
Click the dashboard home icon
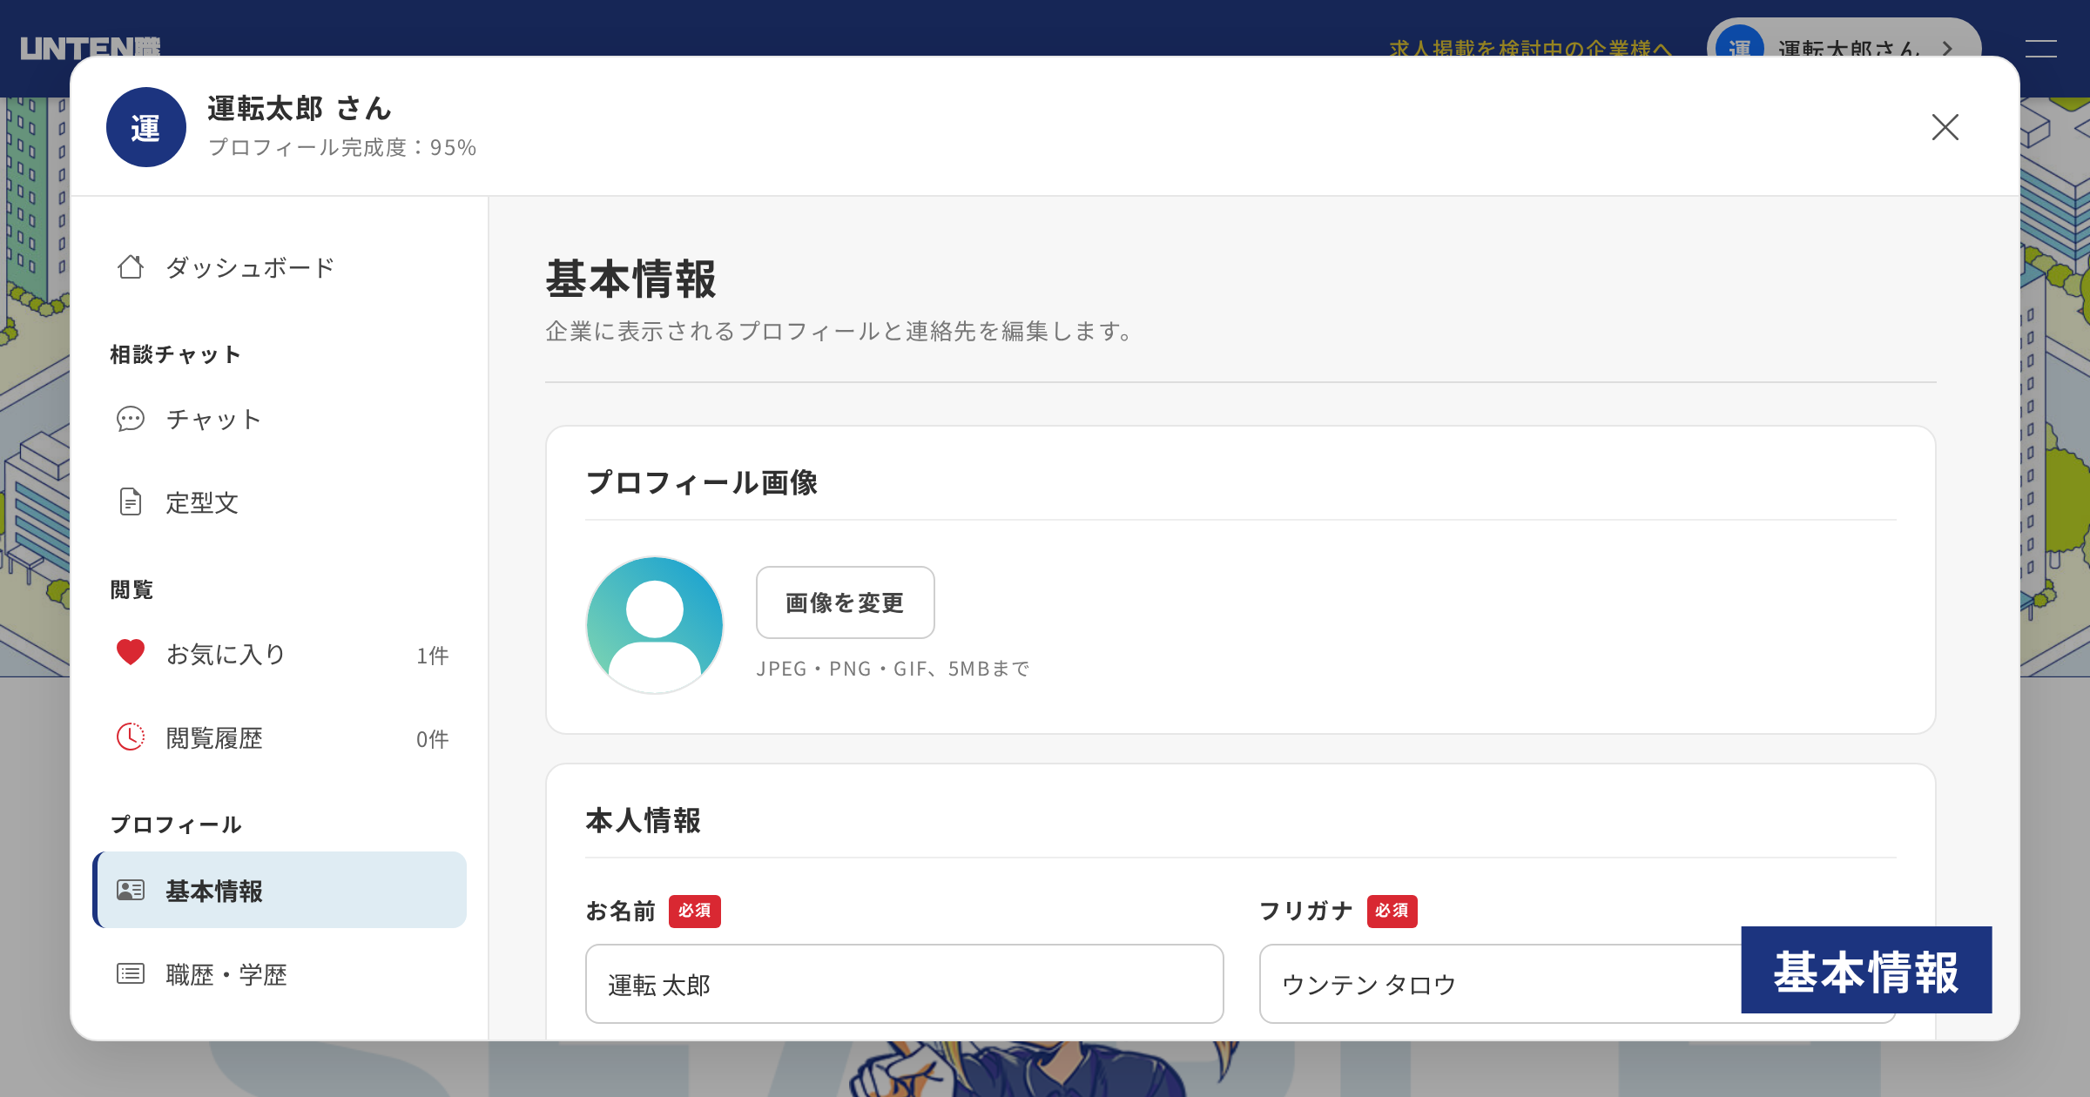[x=131, y=266]
